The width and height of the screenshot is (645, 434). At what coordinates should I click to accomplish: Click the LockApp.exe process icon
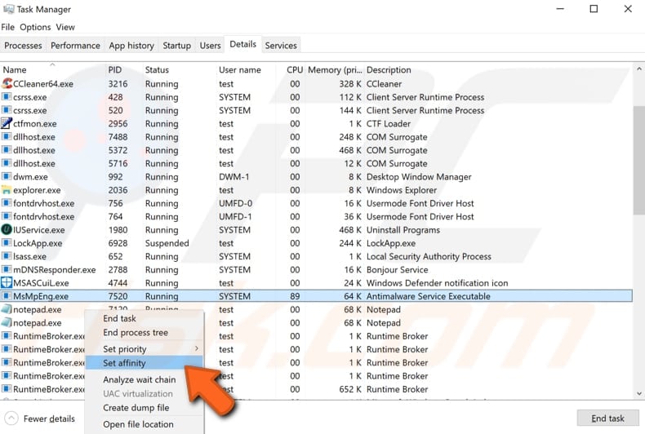[x=7, y=243]
